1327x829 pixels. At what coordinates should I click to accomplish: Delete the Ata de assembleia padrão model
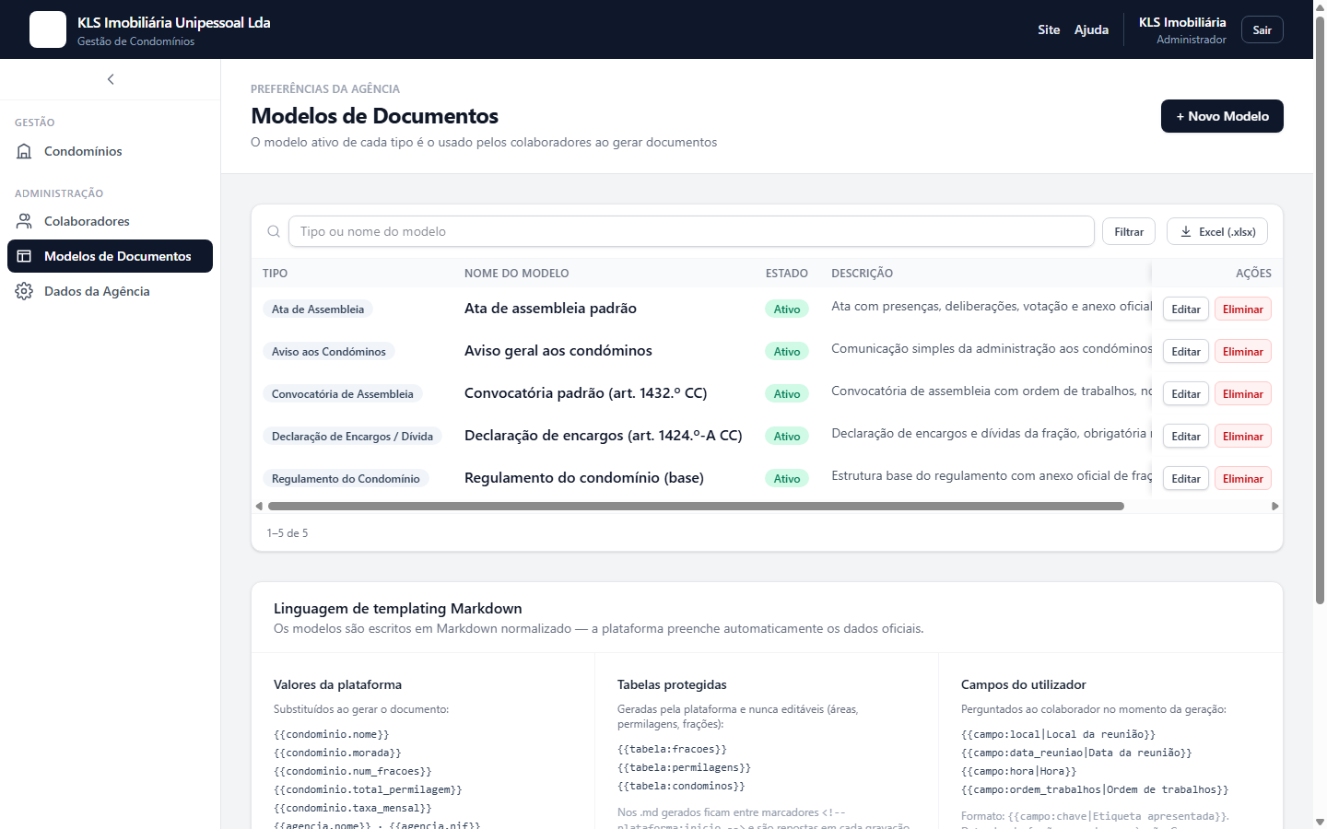(1243, 309)
